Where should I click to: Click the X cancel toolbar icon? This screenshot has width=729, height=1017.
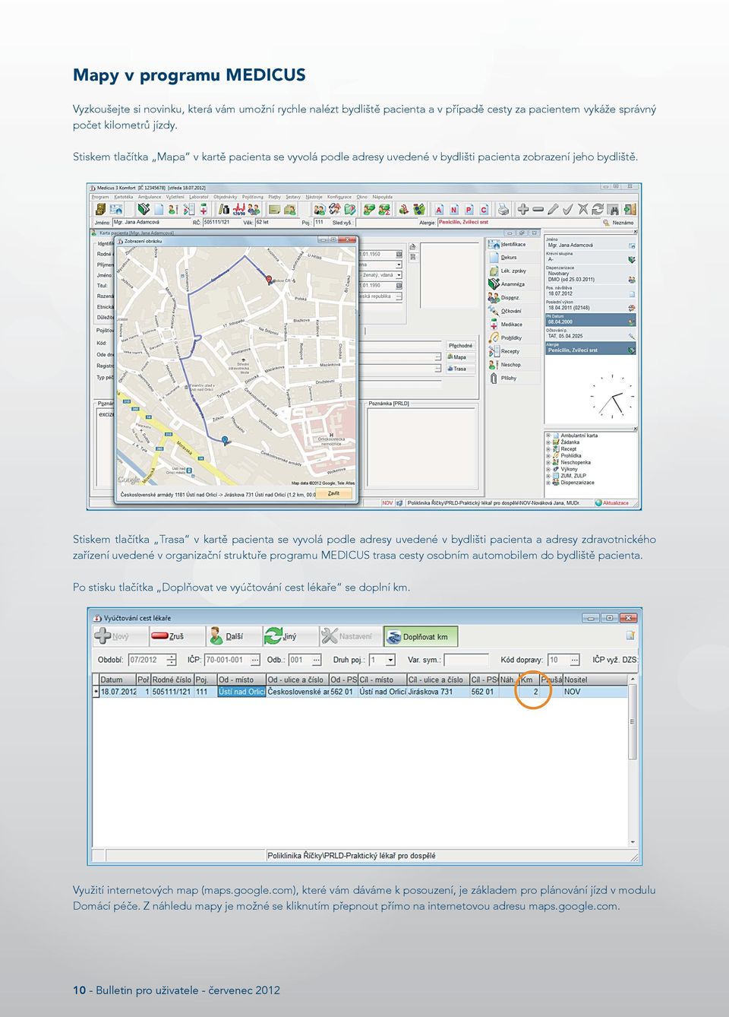(x=583, y=209)
